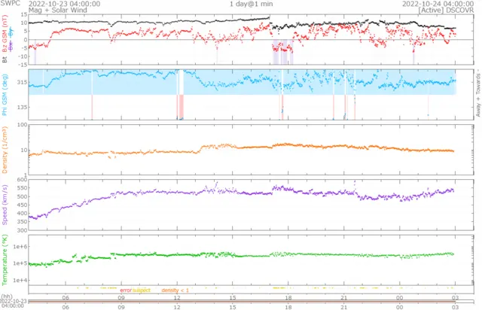482x310 pixels.
Task: Click the yellow "suspect" legend label
Action: [142, 290]
